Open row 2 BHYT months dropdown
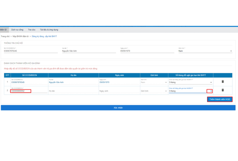Viewport: 238px width, 161px height. click(209, 91)
